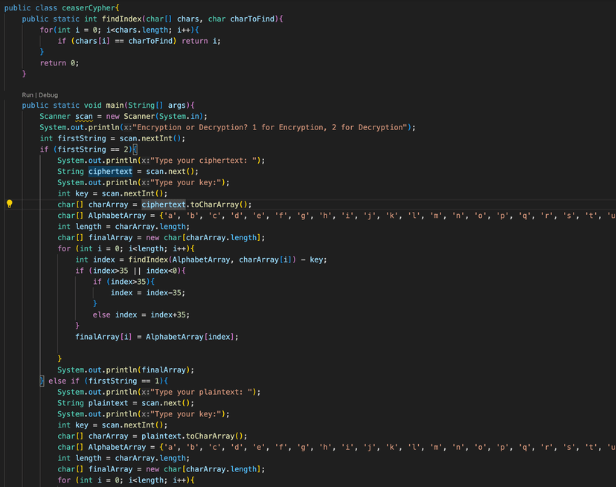Click the Run code lens link
The width and height of the screenshot is (616, 487).
28,95
